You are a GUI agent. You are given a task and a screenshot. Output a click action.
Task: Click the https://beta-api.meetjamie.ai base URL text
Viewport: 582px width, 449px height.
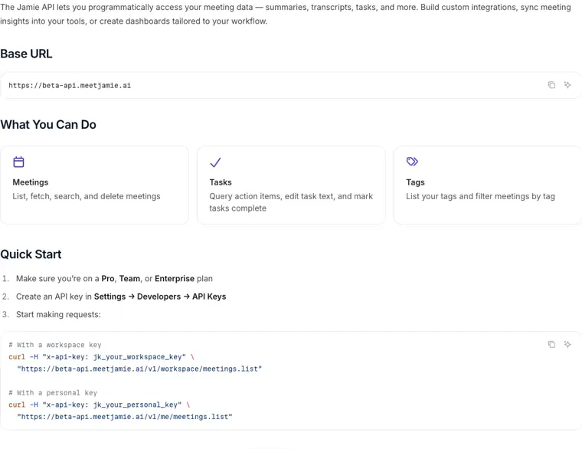click(x=70, y=85)
